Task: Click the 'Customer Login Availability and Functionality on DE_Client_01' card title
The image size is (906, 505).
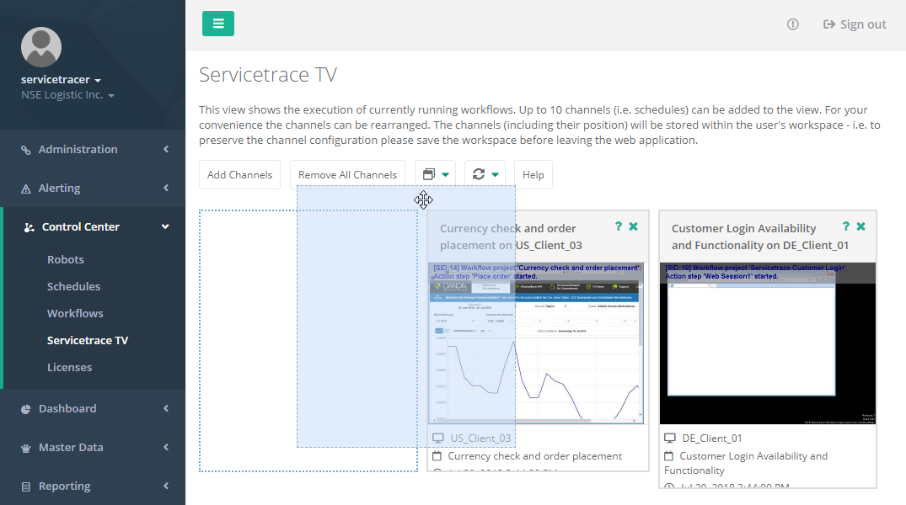Action: 760,237
